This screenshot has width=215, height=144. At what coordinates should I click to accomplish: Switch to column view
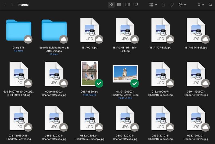127,5
